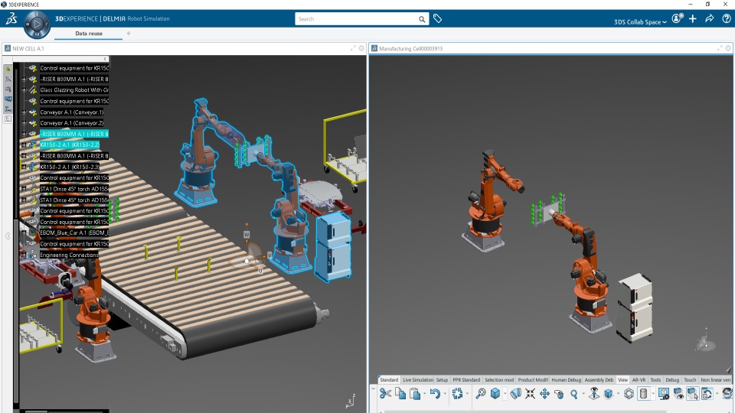Open the Help question mark icon

coord(726,18)
